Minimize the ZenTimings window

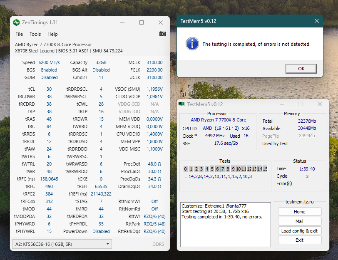(122, 22)
